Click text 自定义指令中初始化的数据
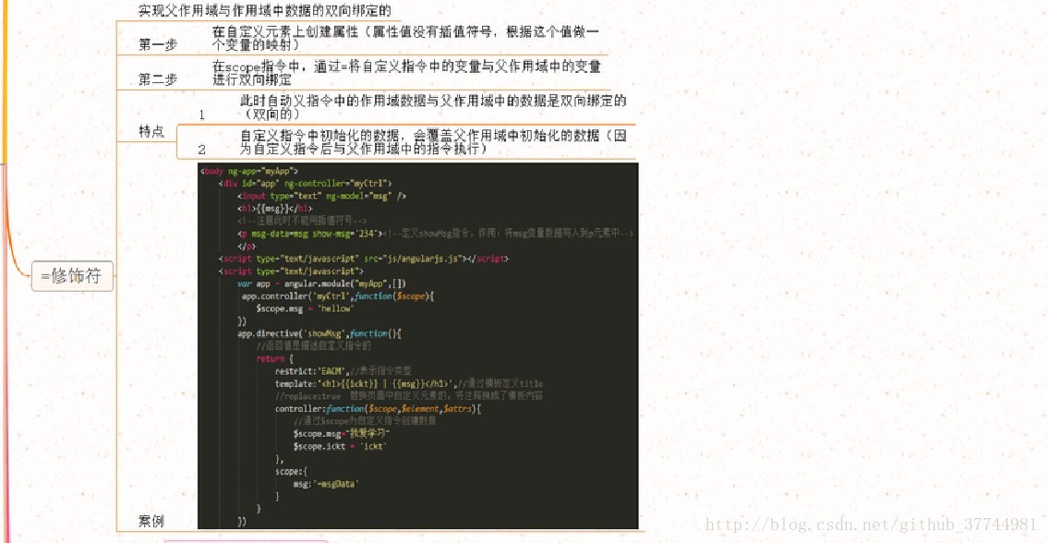This screenshot has width=1048, height=543. point(433,142)
